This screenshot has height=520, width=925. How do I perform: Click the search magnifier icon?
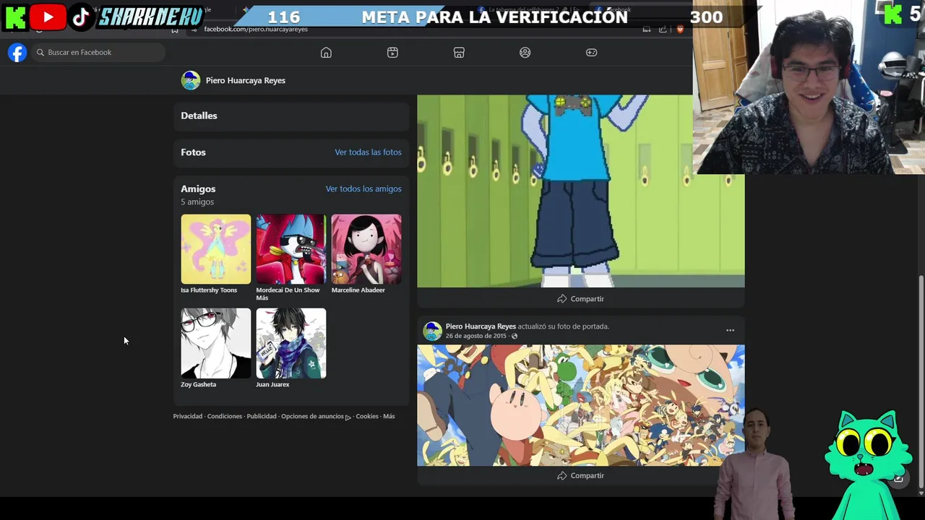tap(40, 53)
